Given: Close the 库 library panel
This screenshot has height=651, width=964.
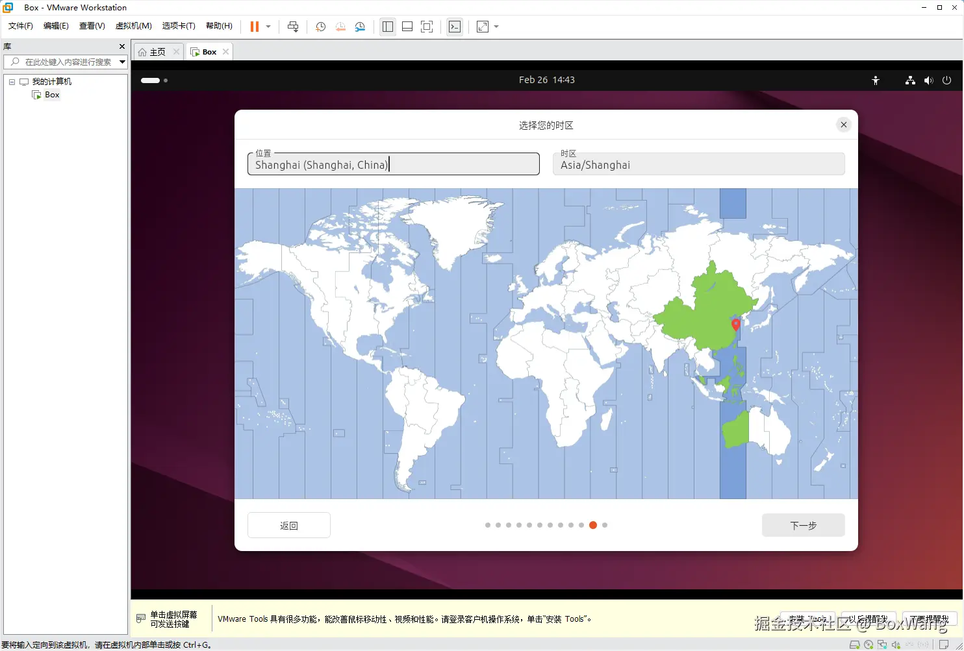Looking at the screenshot, I should click(121, 47).
